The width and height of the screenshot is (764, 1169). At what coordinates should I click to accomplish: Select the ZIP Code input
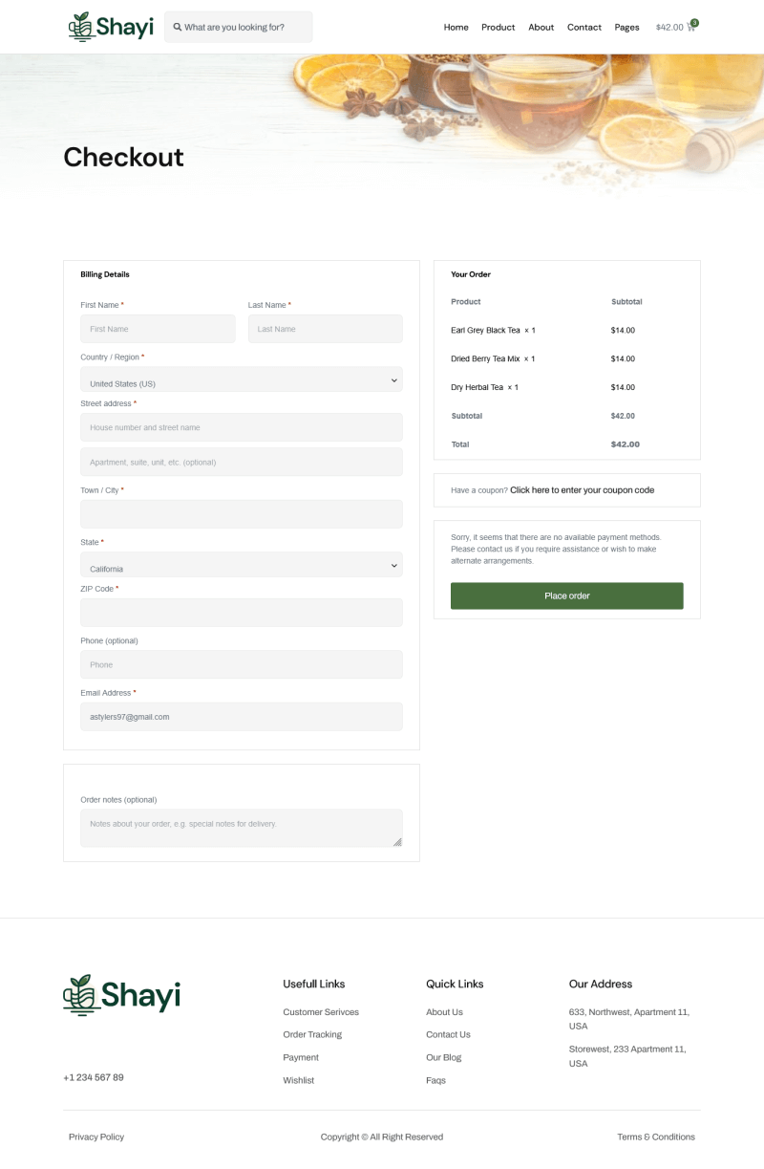click(241, 613)
